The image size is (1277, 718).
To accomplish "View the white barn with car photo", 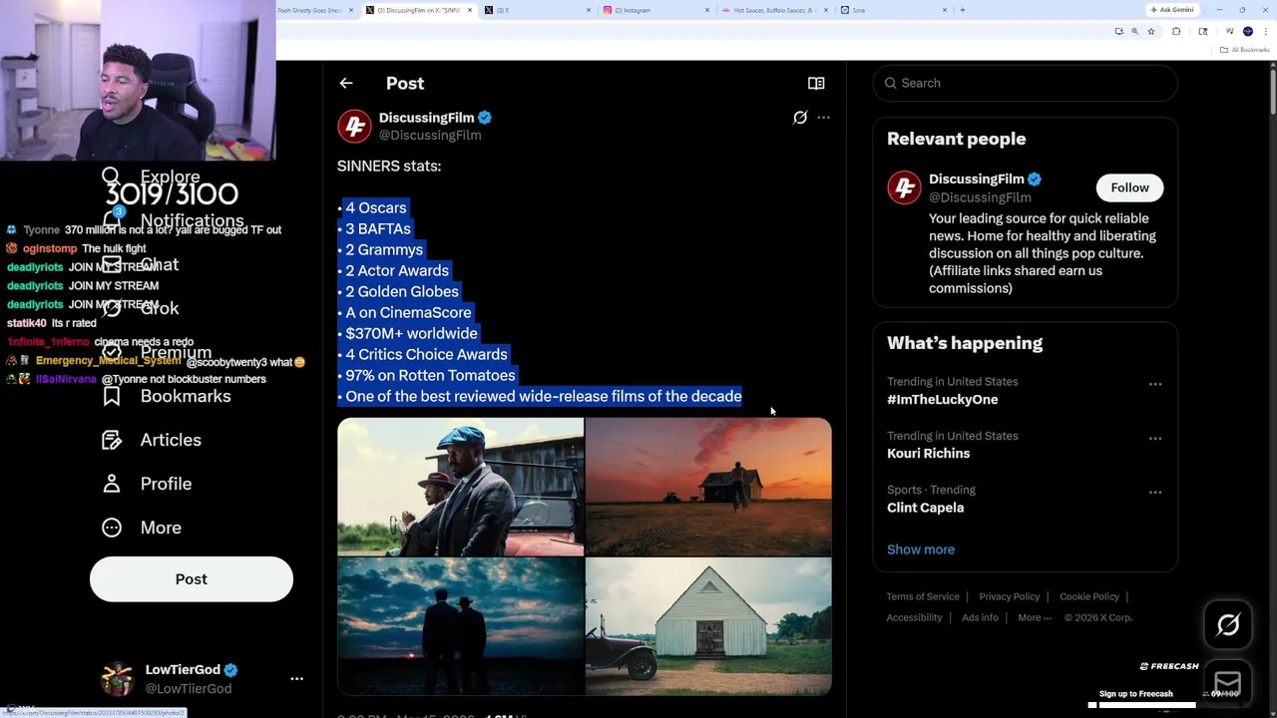I will coord(708,626).
